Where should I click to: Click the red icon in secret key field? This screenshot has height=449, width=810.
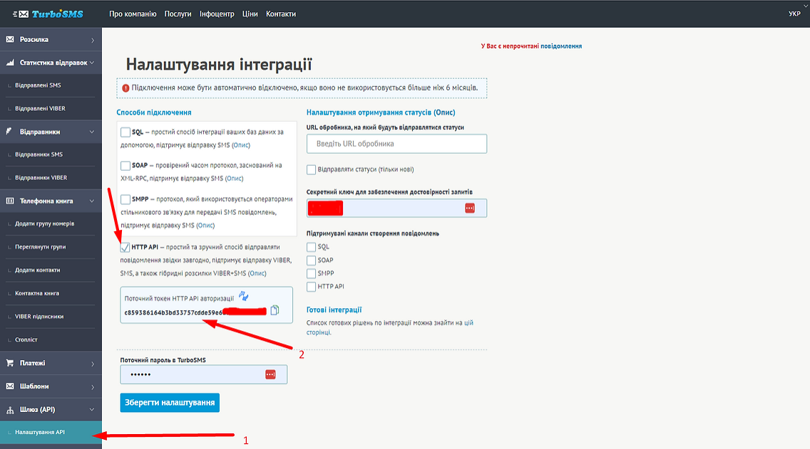470,208
